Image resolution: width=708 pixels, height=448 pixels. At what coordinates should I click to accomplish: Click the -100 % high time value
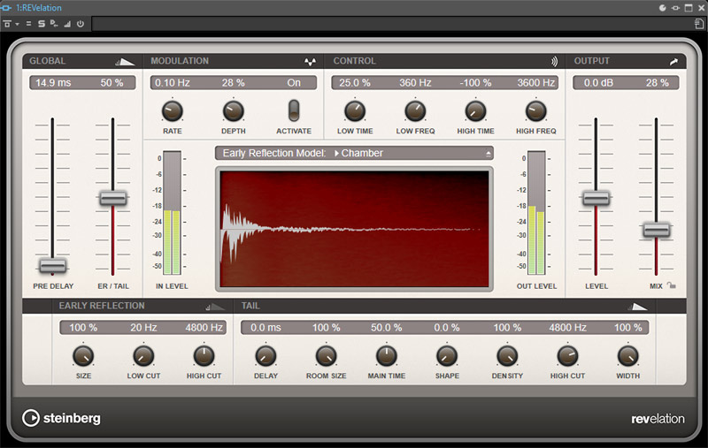point(475,83)
